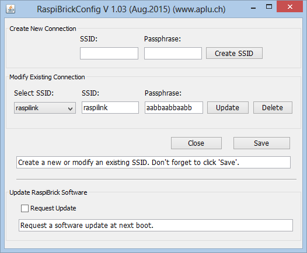The height and width of the screenshot is (253, 307).
Task: Focus the new connection Passphrase field
Action: click(x=173, y=53)
